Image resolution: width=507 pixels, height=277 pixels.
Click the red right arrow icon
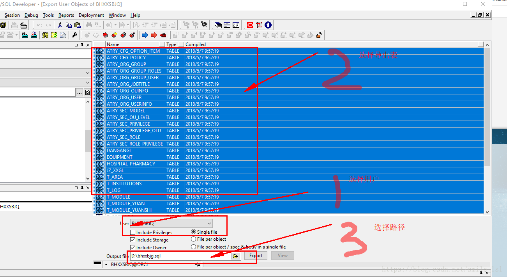point(154,35)
